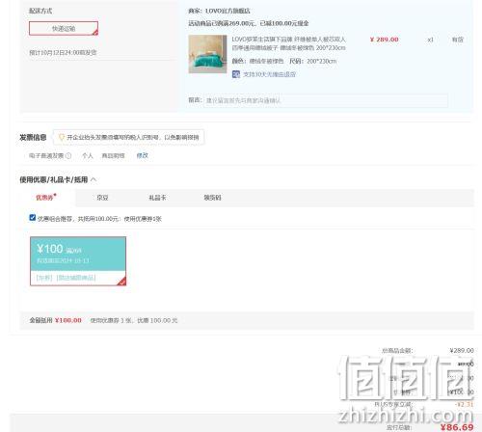Screen dimensions: 482x432
Task: Click the 修改 link for invoice info
Action: [142, 155]
